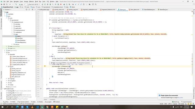Open the app run configuration dropdown
The image size is (195, 109).
22,5
